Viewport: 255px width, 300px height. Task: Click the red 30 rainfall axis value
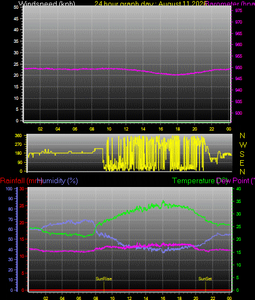coord(22,189)
